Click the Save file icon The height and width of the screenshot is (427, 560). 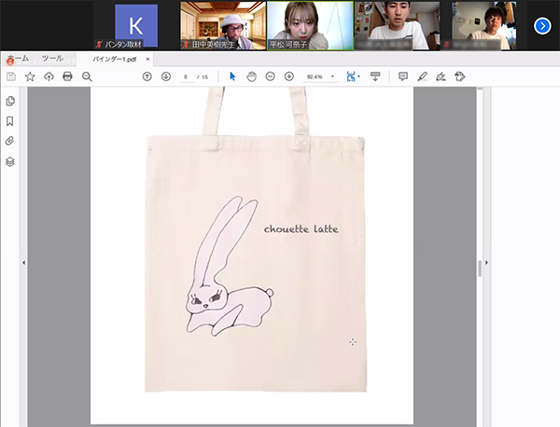pyautogui.click(x=11, y=76)
